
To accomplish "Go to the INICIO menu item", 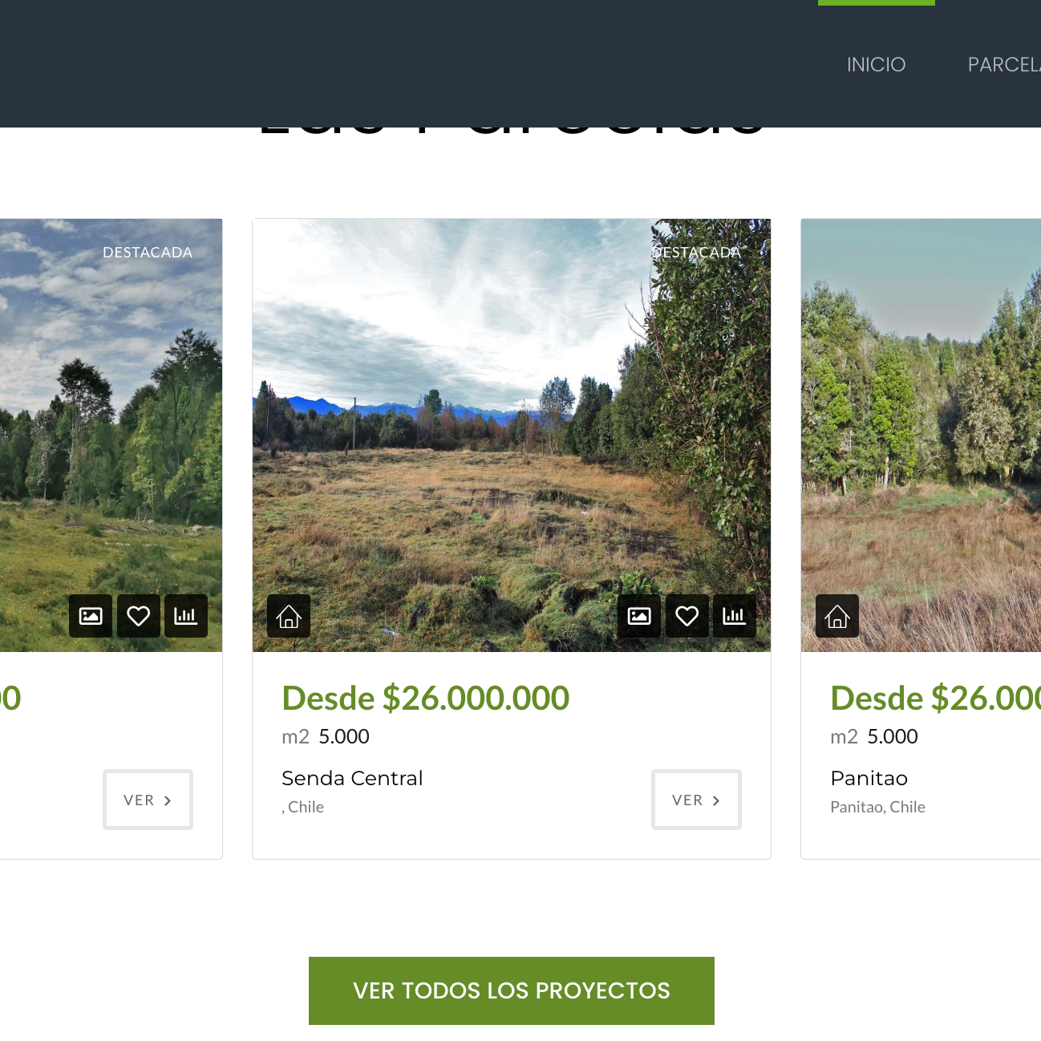I will pos(877,64).
